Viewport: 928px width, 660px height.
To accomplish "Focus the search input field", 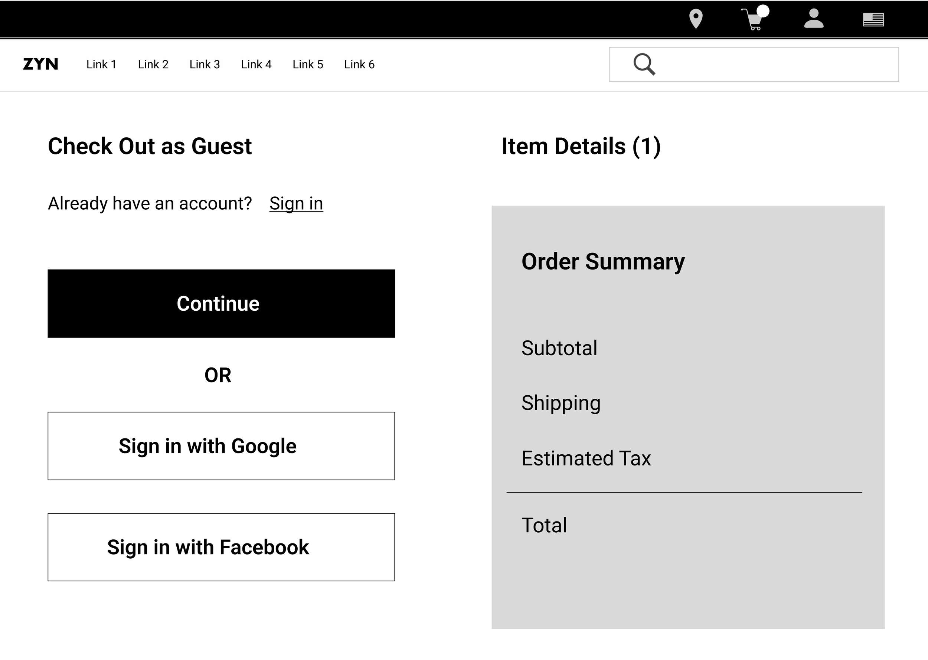I will tap(772, 64).
